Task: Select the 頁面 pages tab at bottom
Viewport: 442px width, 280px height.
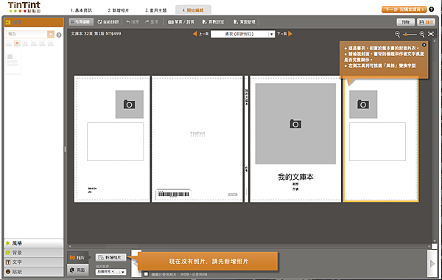Action: click(78, 270)
